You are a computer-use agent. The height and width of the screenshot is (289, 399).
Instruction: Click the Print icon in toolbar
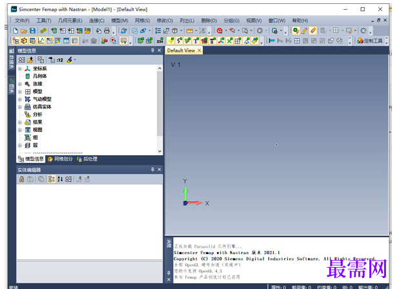pyautogui.click(x=107, y=31)
